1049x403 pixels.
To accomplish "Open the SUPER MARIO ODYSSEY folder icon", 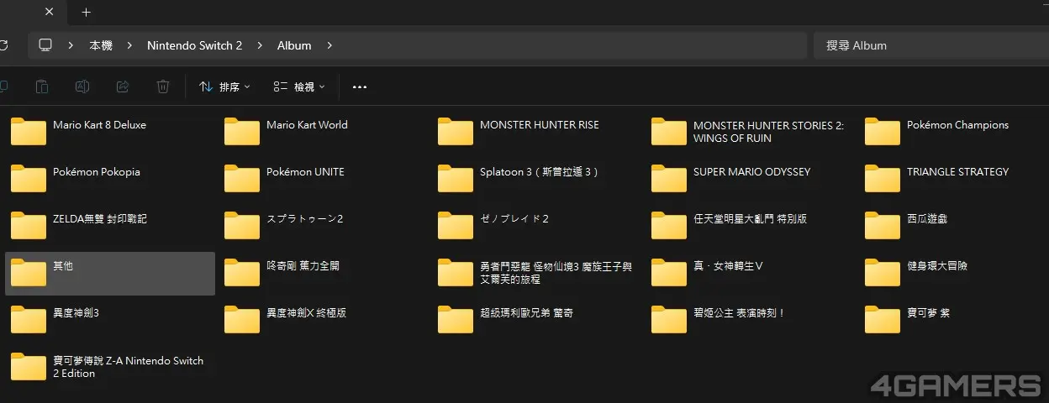I will pos(669,179).
